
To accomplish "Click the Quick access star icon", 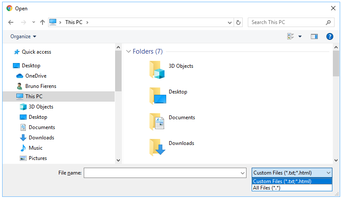I will pyautogui.click(x=16, y=52).
